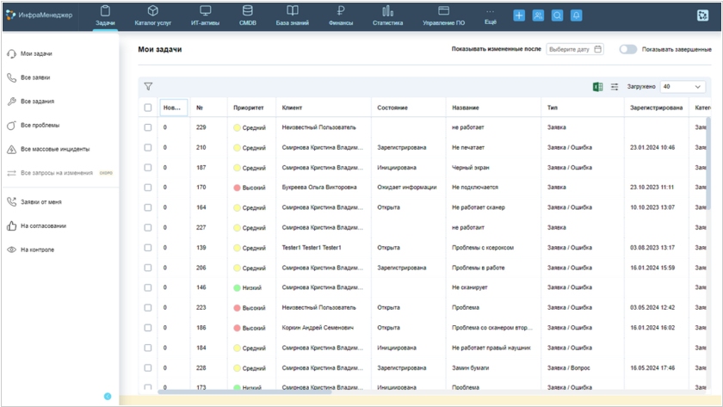The height and width of the screenshot is (407, 723).
Task: Open Все проблемы in sidebar
Action: (x=34, y=126)
